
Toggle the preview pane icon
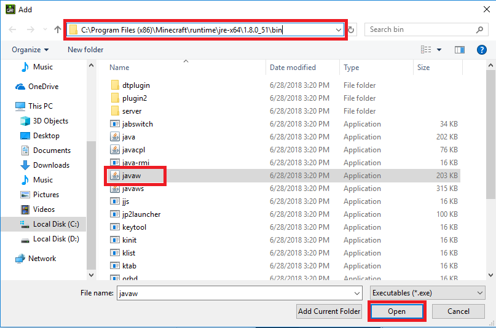tap(459, 50)
